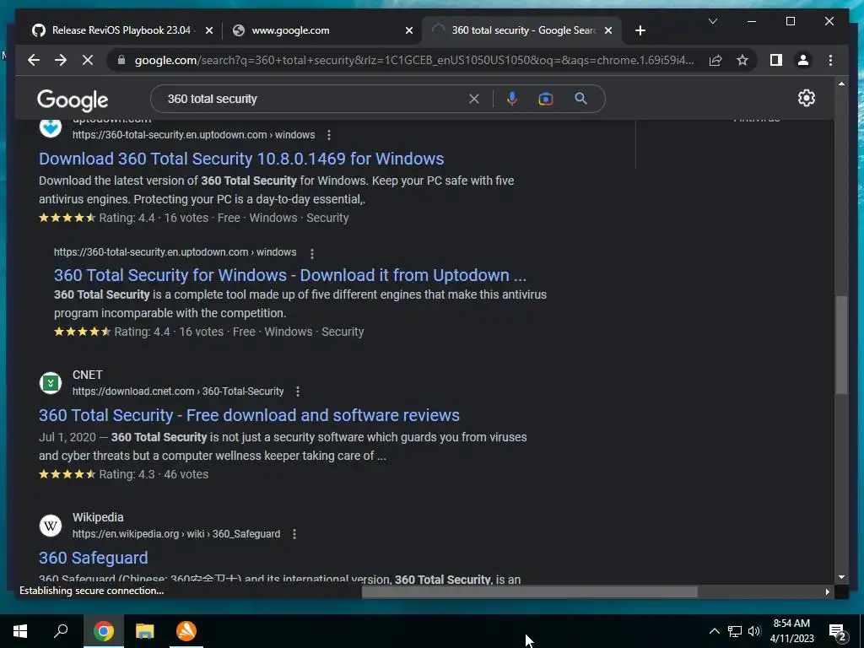864x648 pixels.
Task: Open the Windows Start menu
Action: [20, 631]
